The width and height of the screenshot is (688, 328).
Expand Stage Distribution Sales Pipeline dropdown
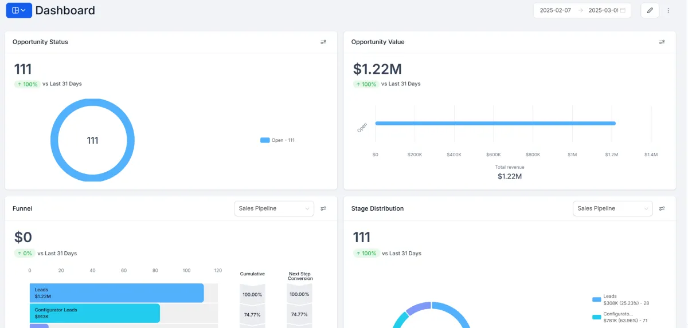tap(613, 208)
